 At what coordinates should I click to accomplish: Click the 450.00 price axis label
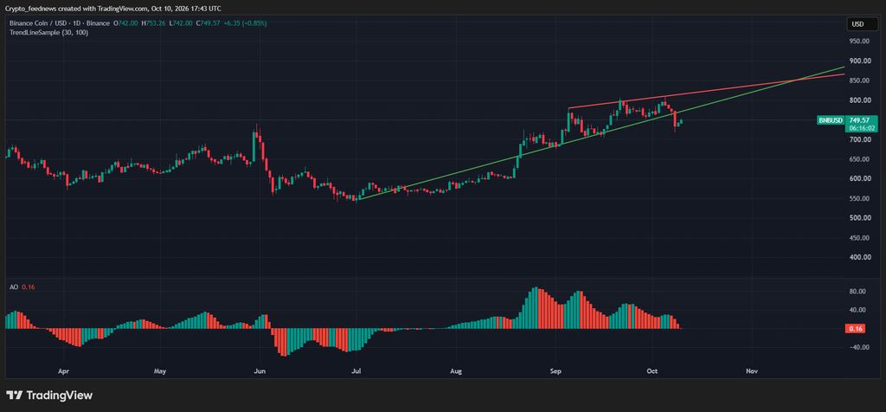[859, 238]
